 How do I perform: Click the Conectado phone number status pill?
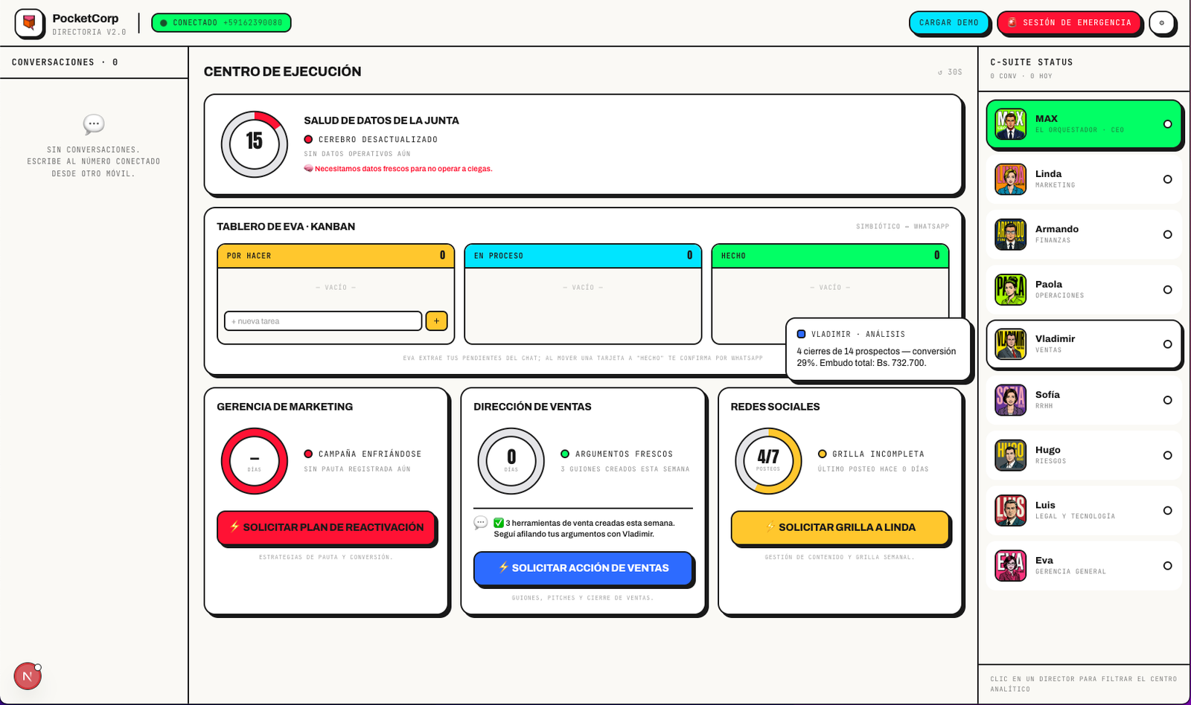pos(221,23)
